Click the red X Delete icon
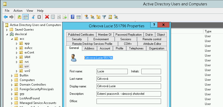 click(x=47, y=17)
